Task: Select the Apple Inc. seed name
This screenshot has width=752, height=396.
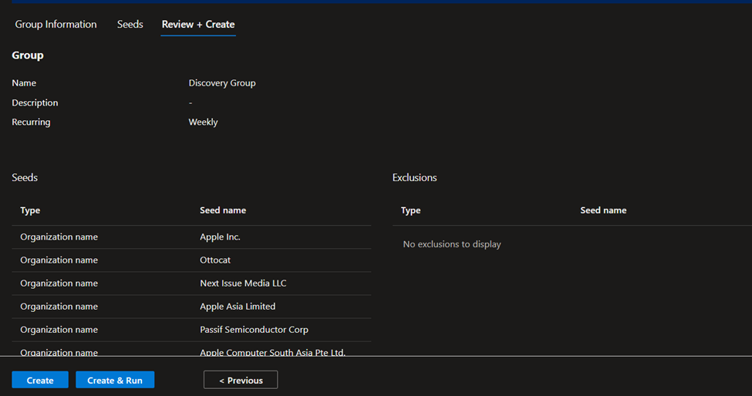Action: pos(220,237)
